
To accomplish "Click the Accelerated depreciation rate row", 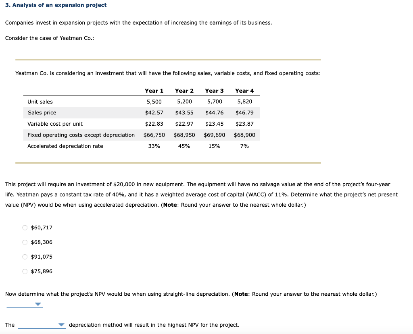I will pos(65,146).
